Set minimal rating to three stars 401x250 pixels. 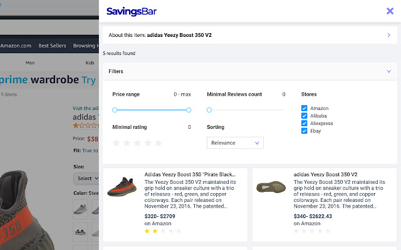pos(137,143)
